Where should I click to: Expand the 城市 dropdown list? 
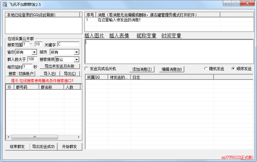click(x=76, y=52)
